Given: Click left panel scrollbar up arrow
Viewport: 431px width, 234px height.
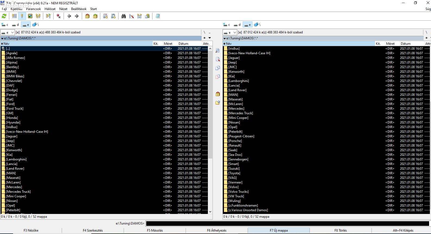Looking at the screenshot, I should pos(210,49).
